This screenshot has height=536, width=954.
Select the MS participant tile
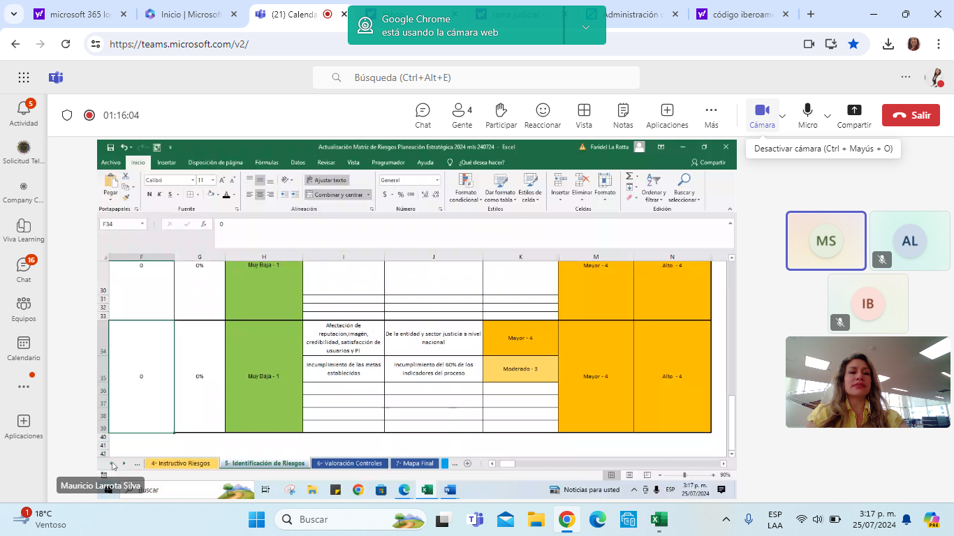pyautogui.click(x=826, y=241)
